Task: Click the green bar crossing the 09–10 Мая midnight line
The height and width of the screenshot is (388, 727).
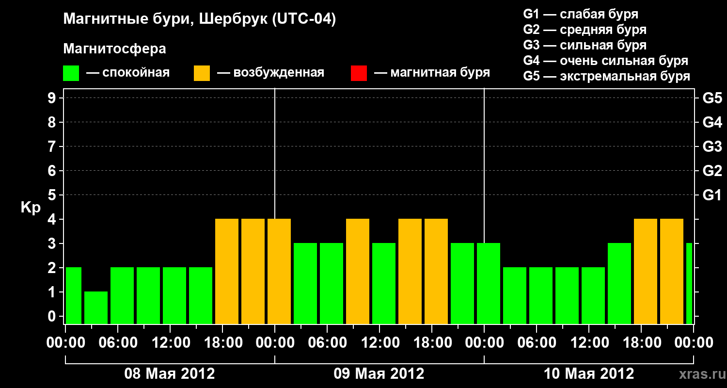Action: click(x=489, y=283)
